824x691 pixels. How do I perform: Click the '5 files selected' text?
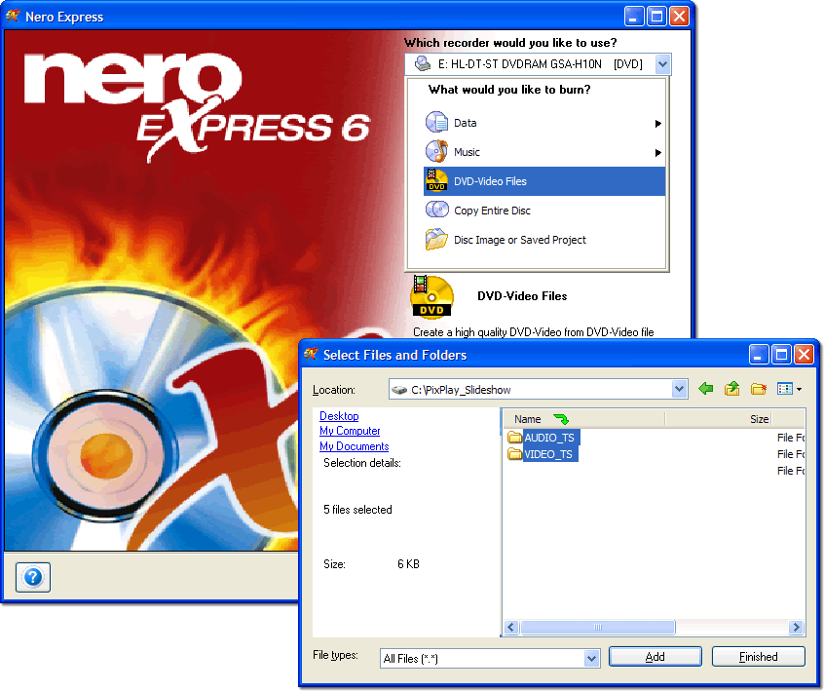357,510
